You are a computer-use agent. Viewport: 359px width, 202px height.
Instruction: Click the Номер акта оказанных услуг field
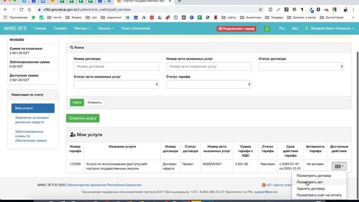point(209,66)
